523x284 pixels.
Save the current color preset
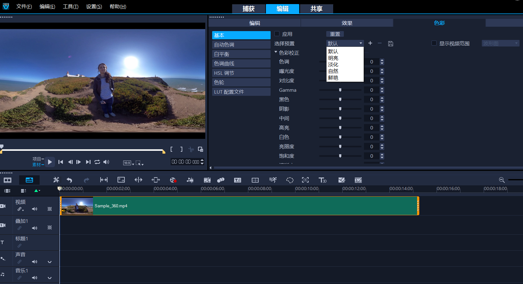[391, 44]
